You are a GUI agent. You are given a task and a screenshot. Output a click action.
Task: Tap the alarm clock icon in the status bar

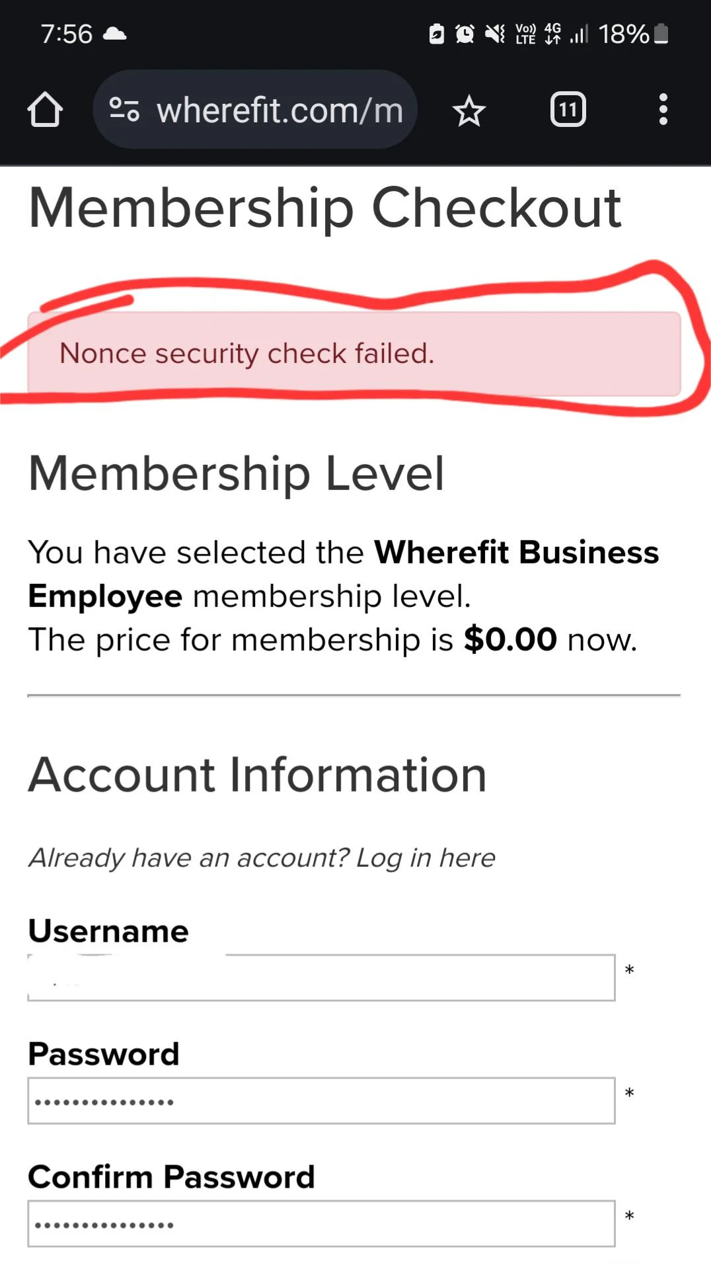465,34
